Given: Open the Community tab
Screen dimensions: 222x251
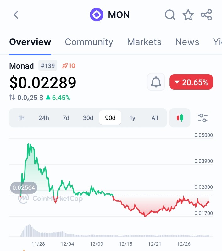Looking at the screenshot, I should (89, 42).
